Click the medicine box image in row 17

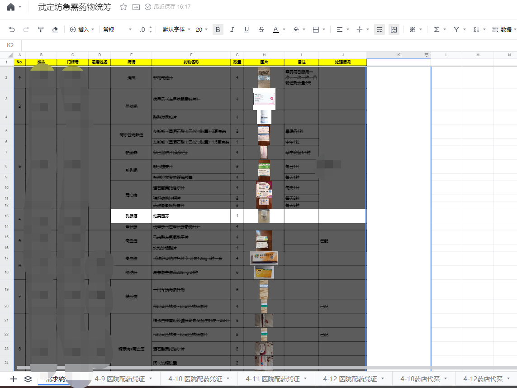coord(264,259)
